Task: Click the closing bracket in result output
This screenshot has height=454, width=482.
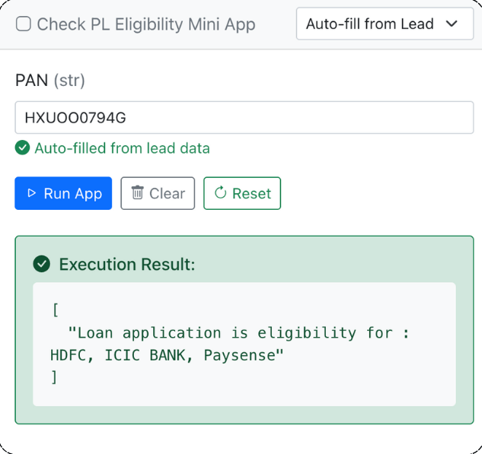Action: click(54, 377)
